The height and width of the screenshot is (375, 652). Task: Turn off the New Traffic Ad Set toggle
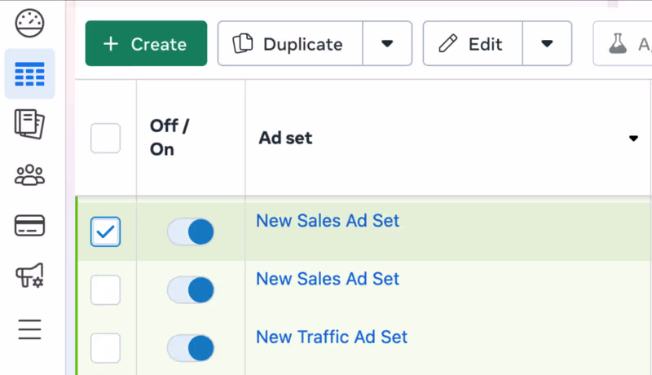point(191,348)
